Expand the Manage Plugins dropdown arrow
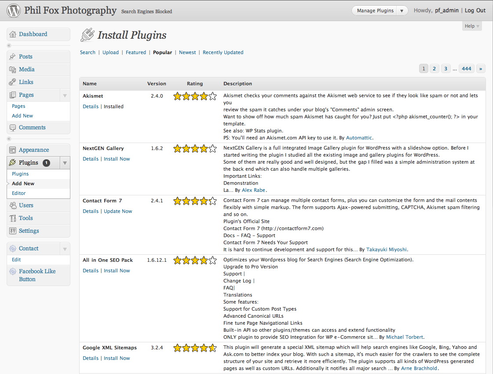This screenshot has height=374, width=493. pos(402,11)
